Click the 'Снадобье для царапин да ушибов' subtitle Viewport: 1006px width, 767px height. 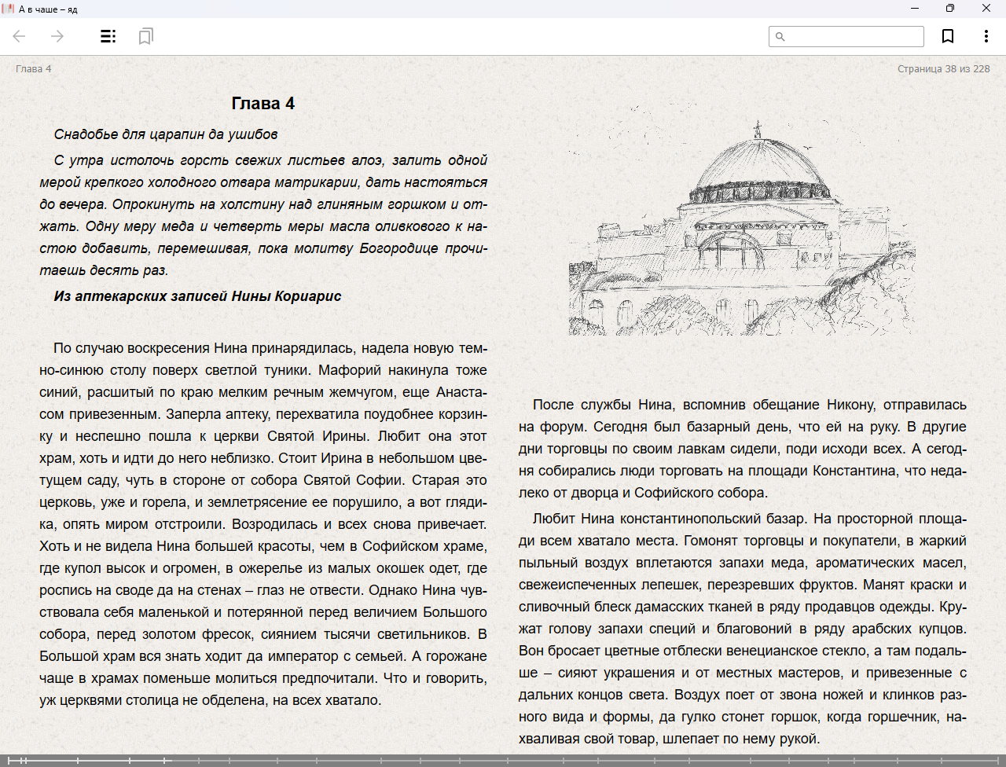pos(165,134)
